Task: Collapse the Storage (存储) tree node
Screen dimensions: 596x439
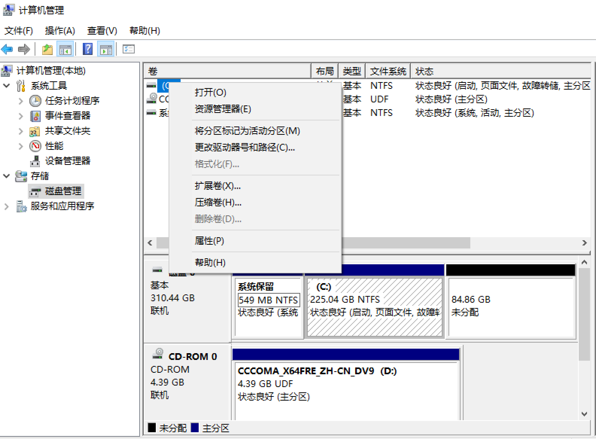Action: point(6,176)
